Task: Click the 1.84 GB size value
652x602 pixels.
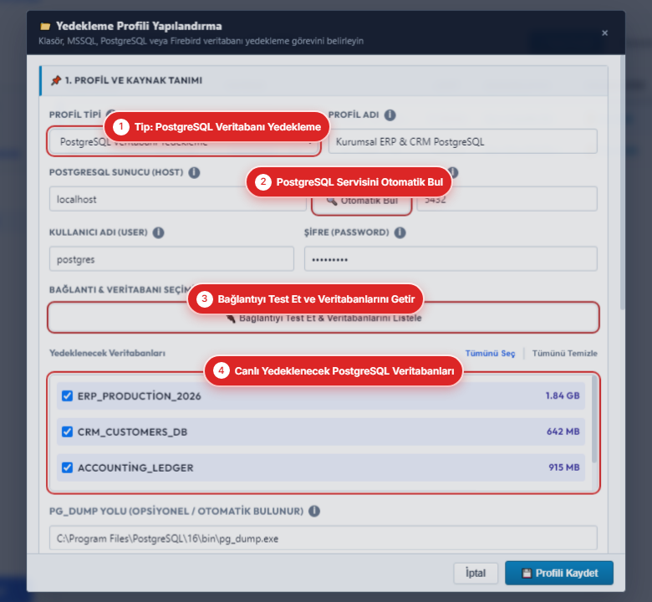Action: [x=563, y=395]
